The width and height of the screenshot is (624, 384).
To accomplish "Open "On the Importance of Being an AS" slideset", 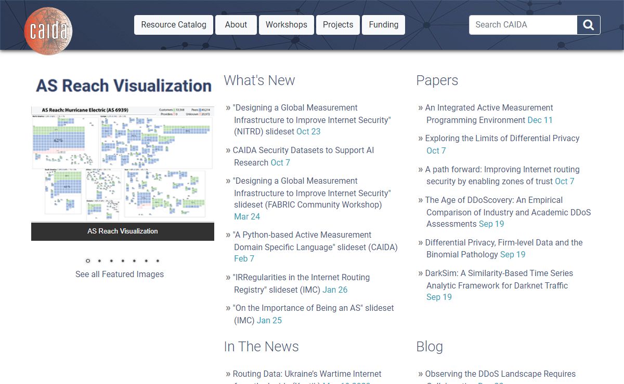I will point(313,314).
